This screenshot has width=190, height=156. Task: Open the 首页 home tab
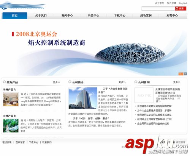click(x=15, y=16)
